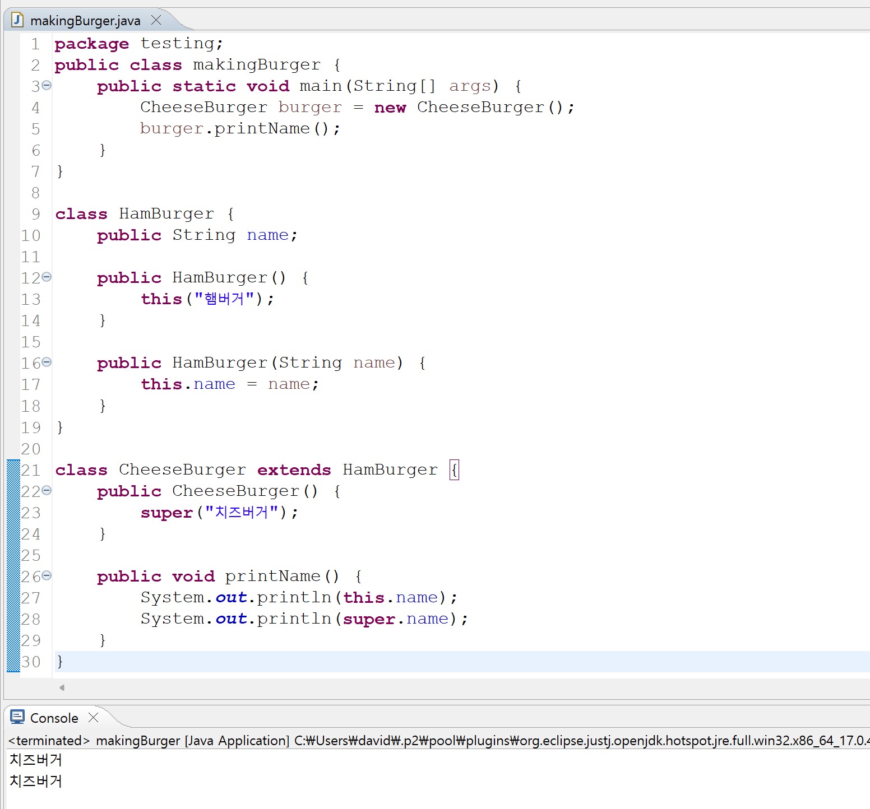Collapse HamBurger(String name) constructor at line 16
The width and height of the screenshot is (870, 809).
click(47, 362)
